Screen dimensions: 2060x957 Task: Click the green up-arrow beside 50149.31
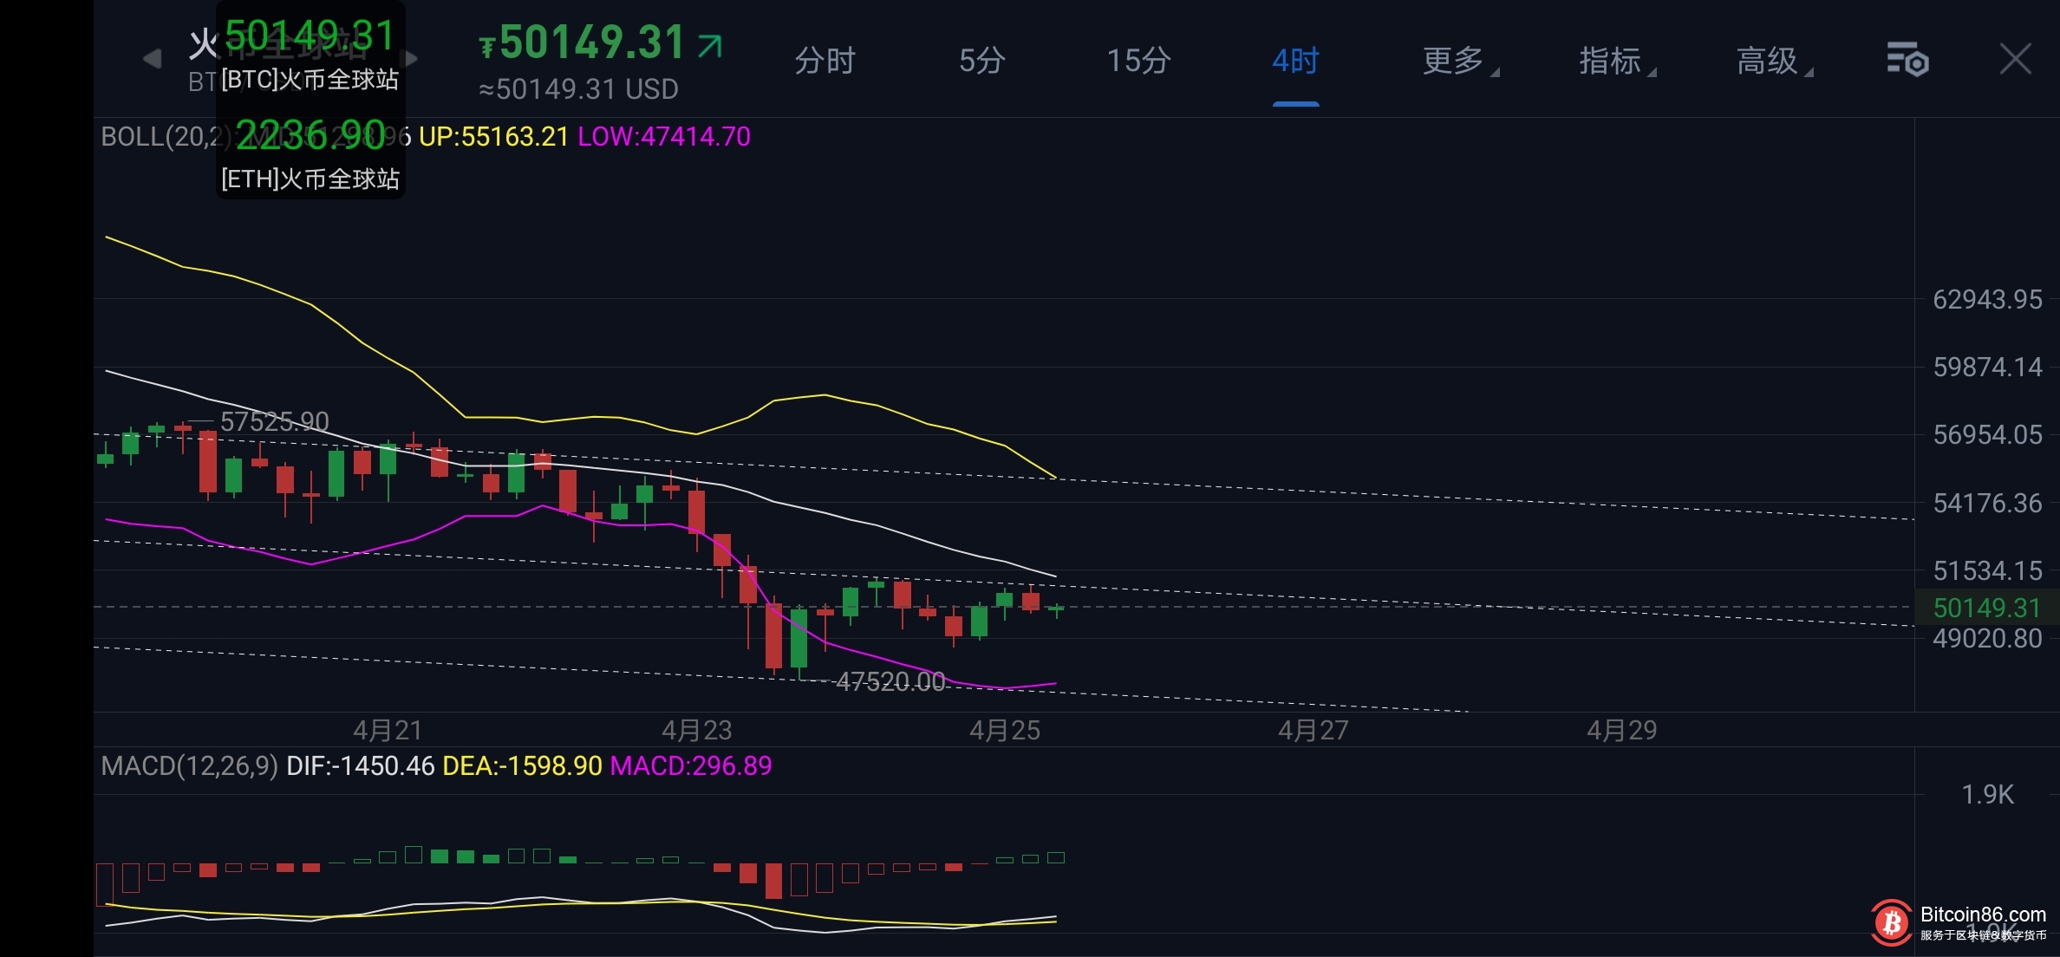click(x=710, y=45)
